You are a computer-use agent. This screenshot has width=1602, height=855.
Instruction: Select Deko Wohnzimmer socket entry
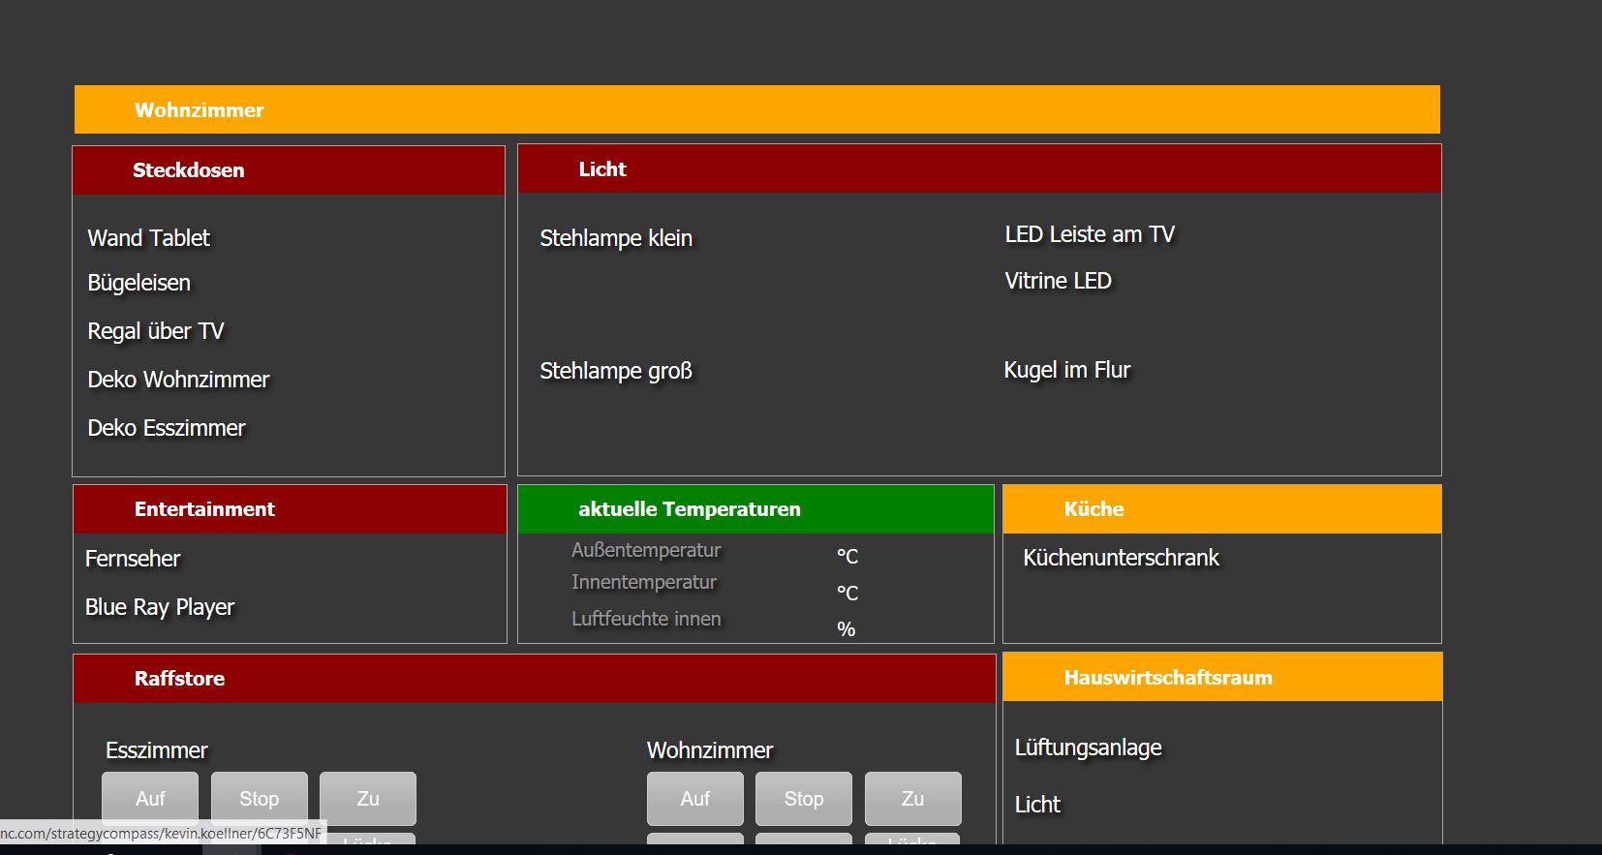[178, 380]
